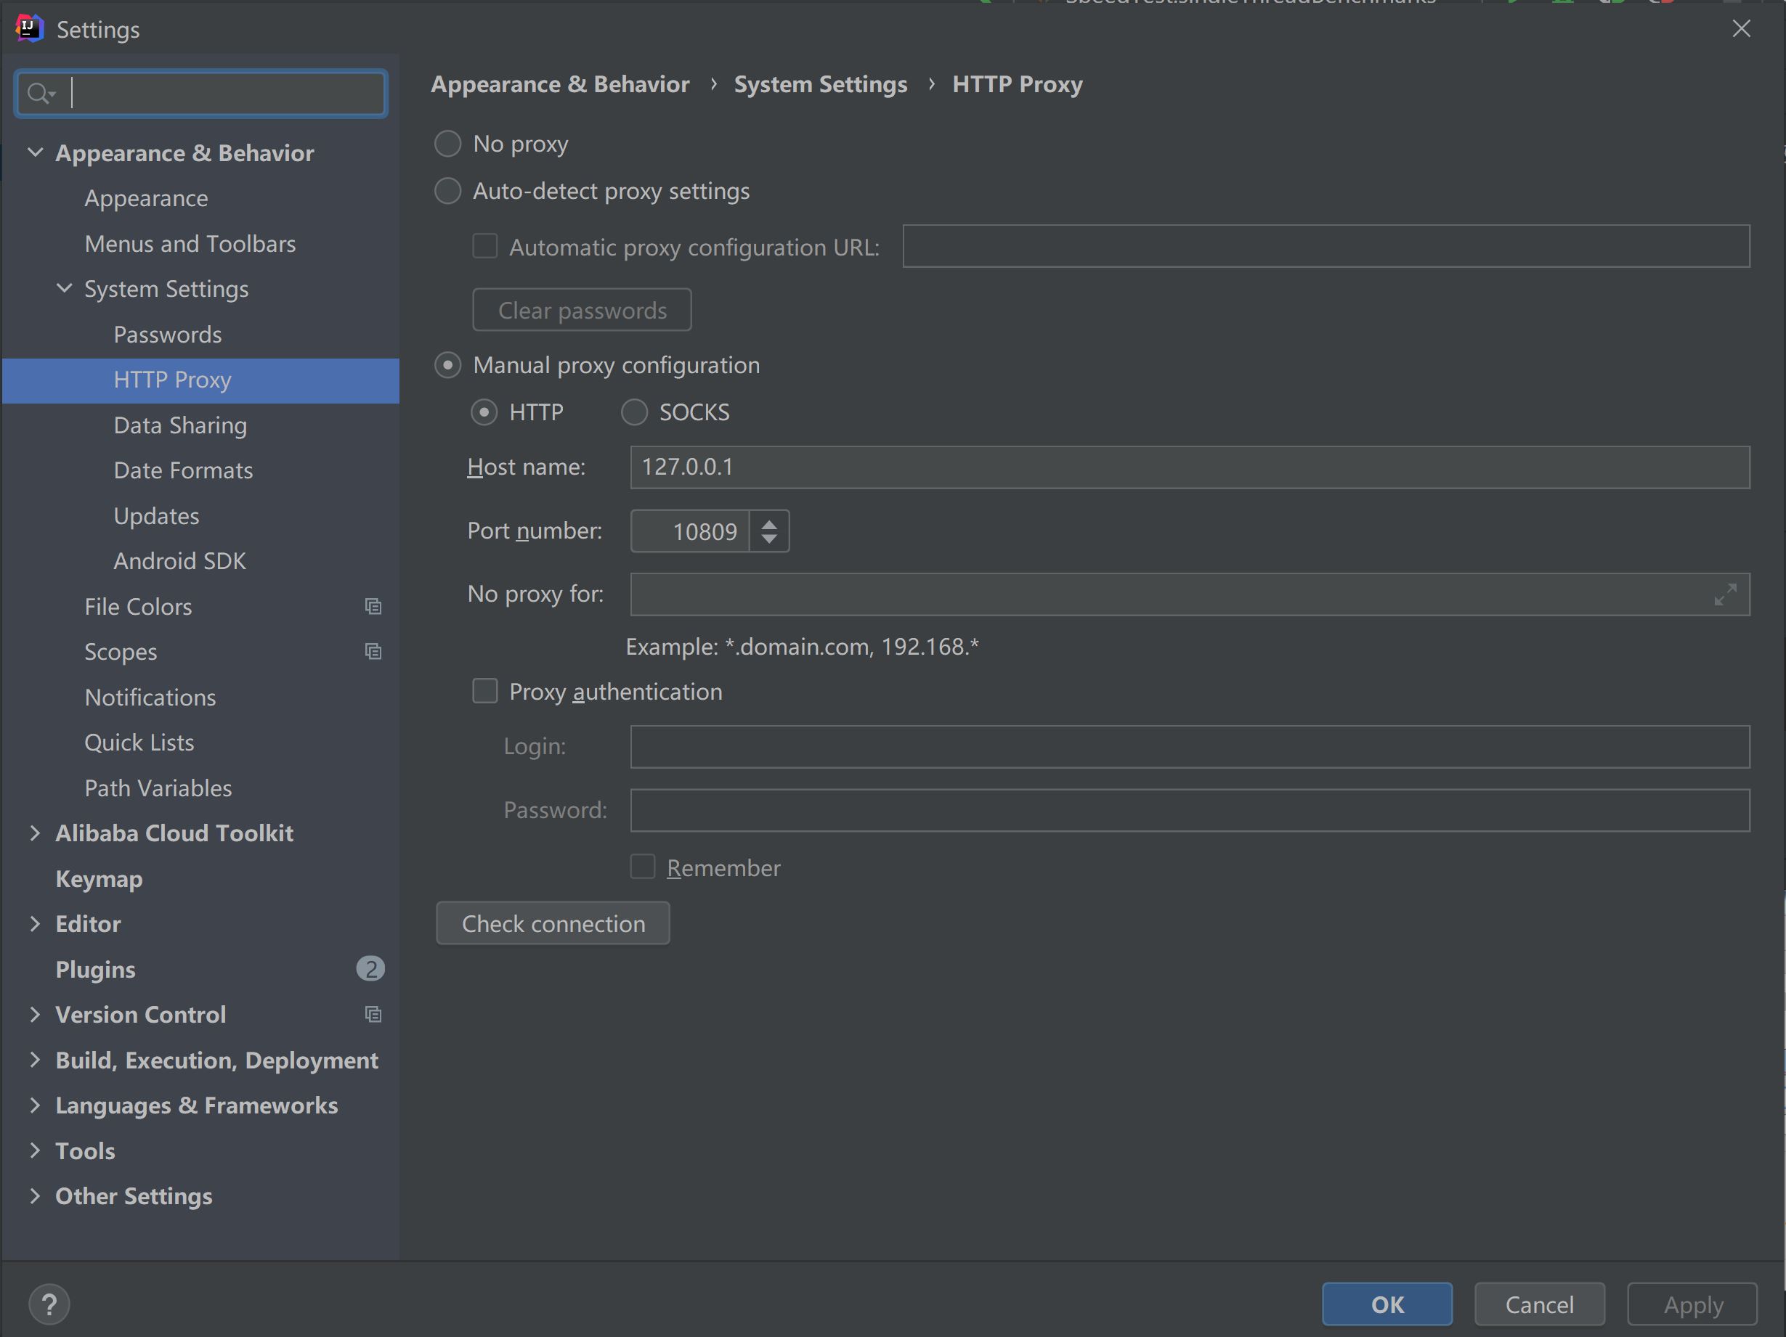Select Manual proxy configuration radio button
This screenshot has height=1337, width=1786.
(x=448, y=366)
